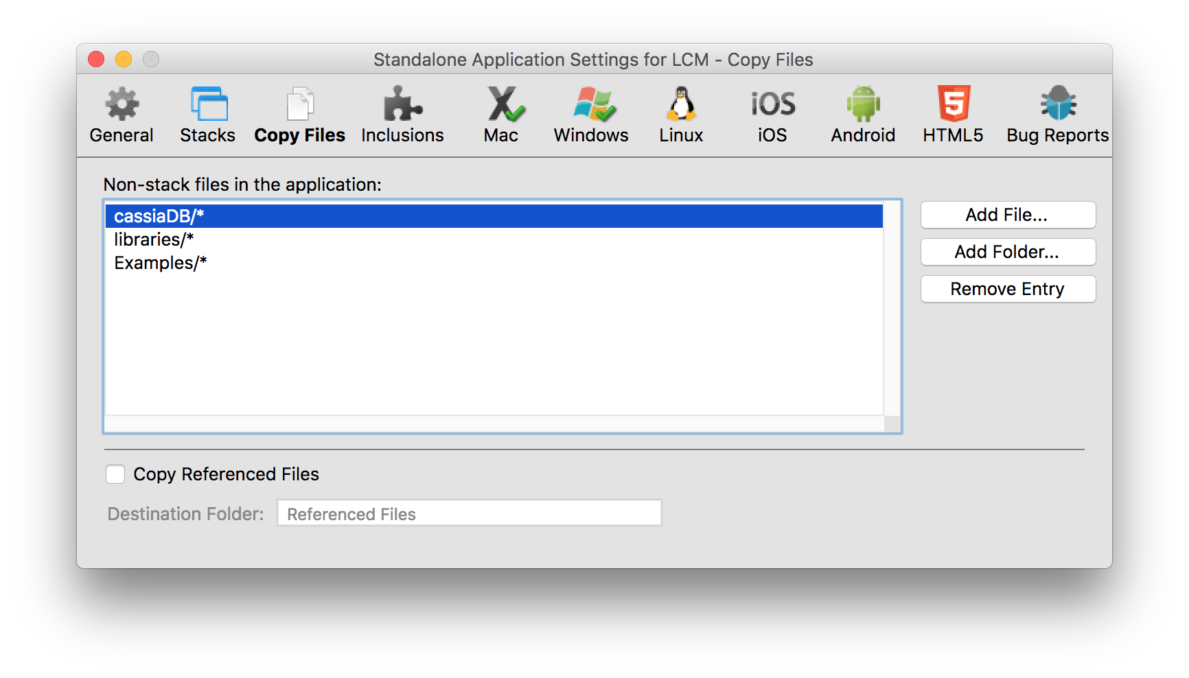Click the Add Folder... button
This screenshot has width=1189, height=678.
coord(1008,252)
